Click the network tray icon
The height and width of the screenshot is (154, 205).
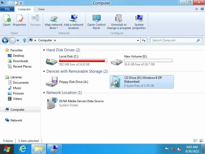click(173, 149)
